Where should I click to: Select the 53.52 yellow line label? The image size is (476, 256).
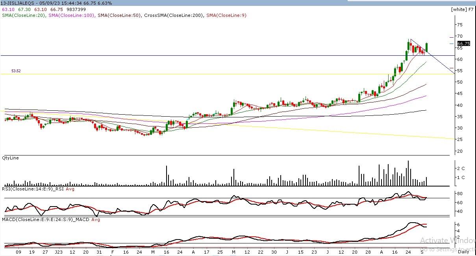tap(16, 71)
